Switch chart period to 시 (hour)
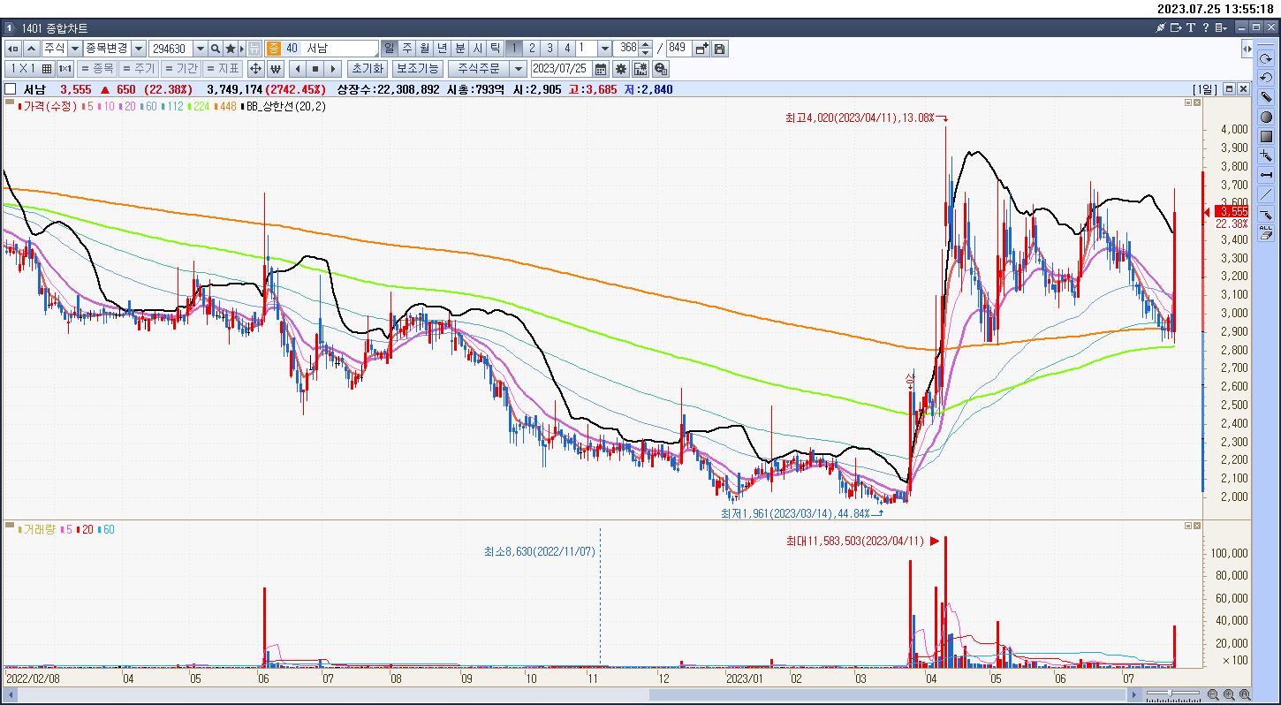Screen dimensions: 1281x705 tap(478, 49)
